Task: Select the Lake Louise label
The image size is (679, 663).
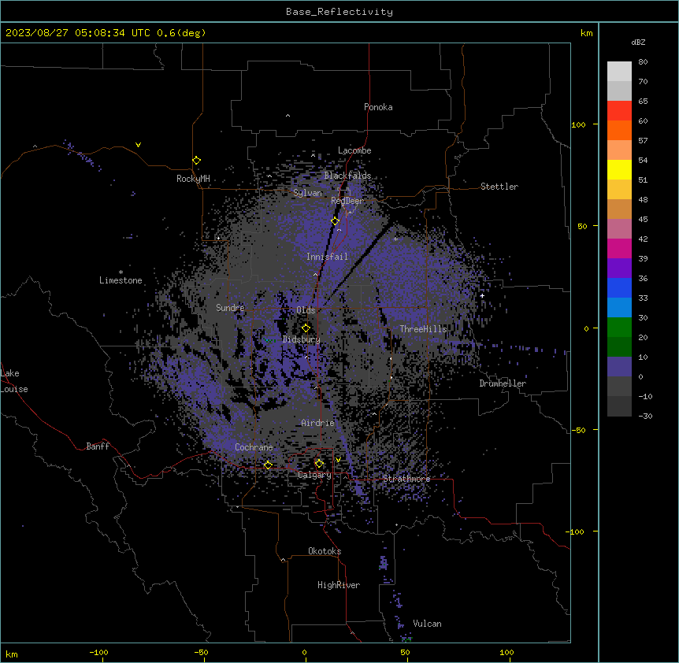Action: 14,381
